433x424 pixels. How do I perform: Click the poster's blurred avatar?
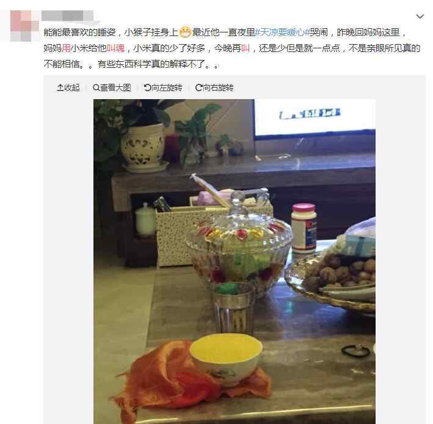pos(25,26)
